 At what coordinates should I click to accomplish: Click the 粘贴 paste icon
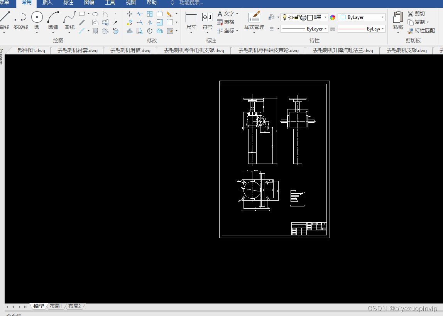click(x=398, y=17)
